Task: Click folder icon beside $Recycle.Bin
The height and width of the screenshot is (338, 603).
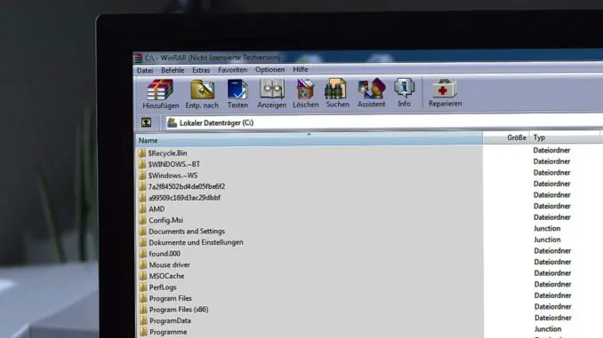Action: [142, 153]
